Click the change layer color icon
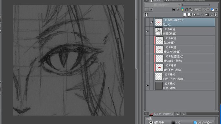 (212, 9)
